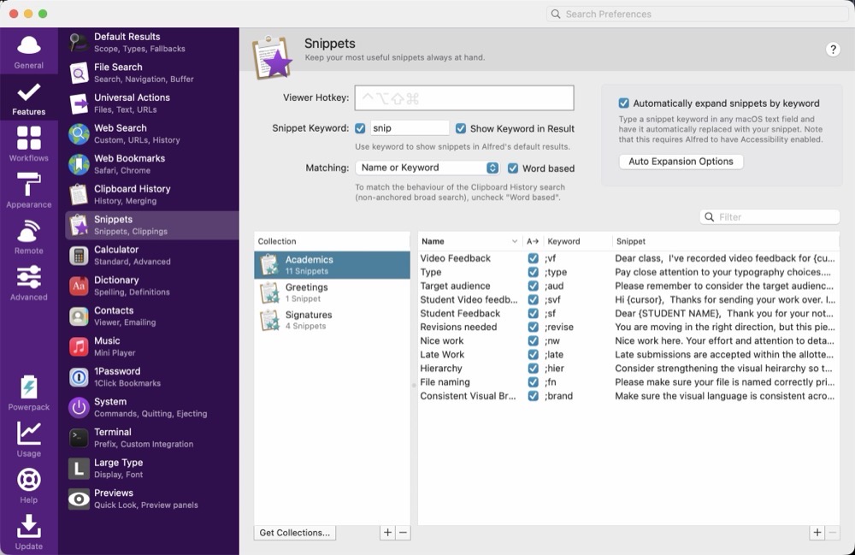The image size is (855, 555).
Task: Open the General preferences section
Action: coord(29,52)
